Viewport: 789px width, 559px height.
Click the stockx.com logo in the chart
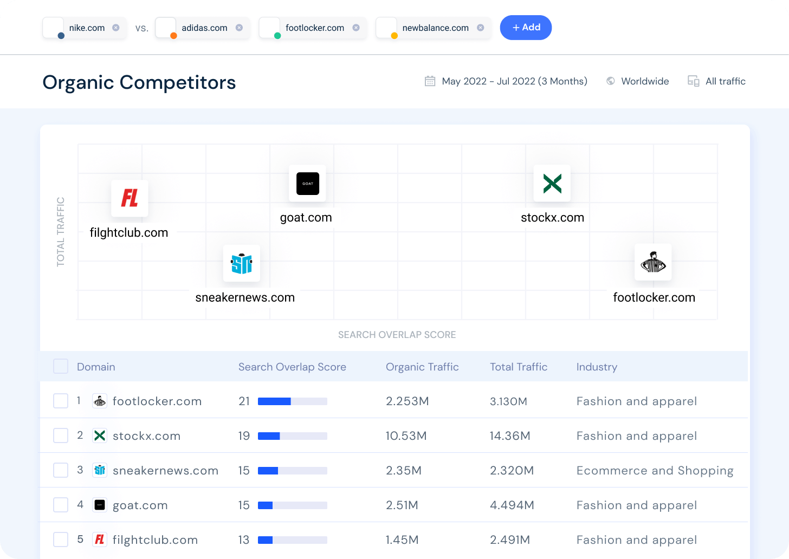click(552, 183)
